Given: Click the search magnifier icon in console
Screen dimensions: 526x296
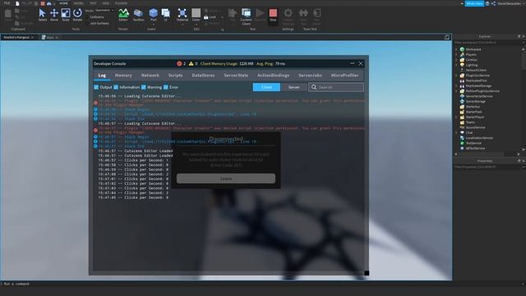Looking at the screenshot, I should [x=314, y=87].
